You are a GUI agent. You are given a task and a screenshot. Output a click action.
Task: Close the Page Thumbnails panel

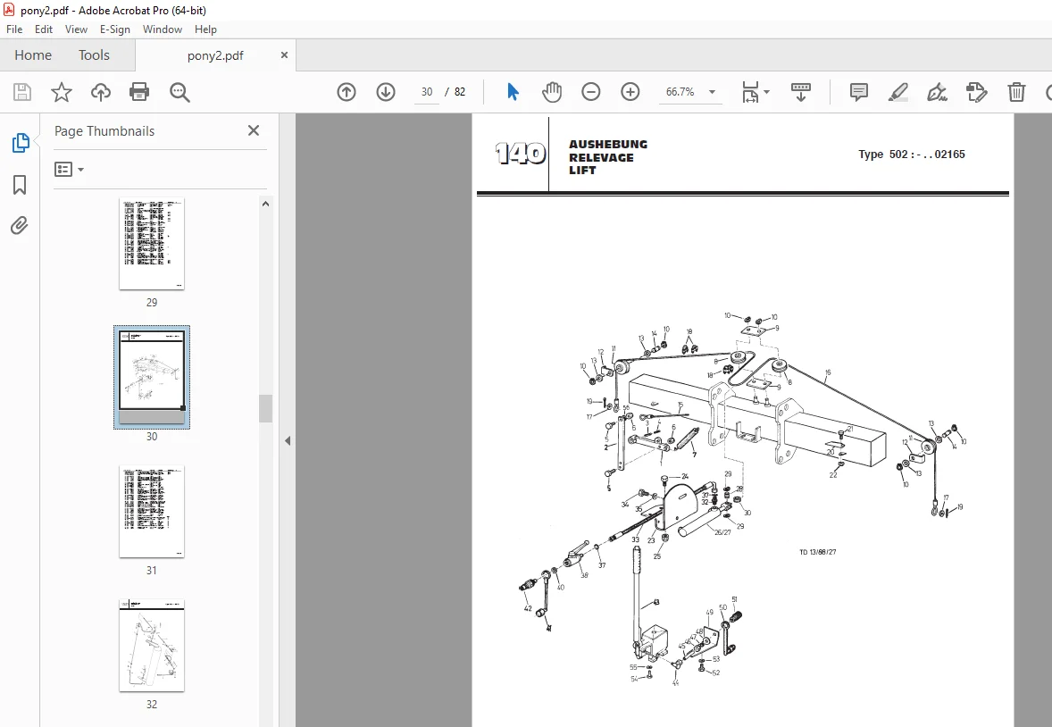(254, 131)
